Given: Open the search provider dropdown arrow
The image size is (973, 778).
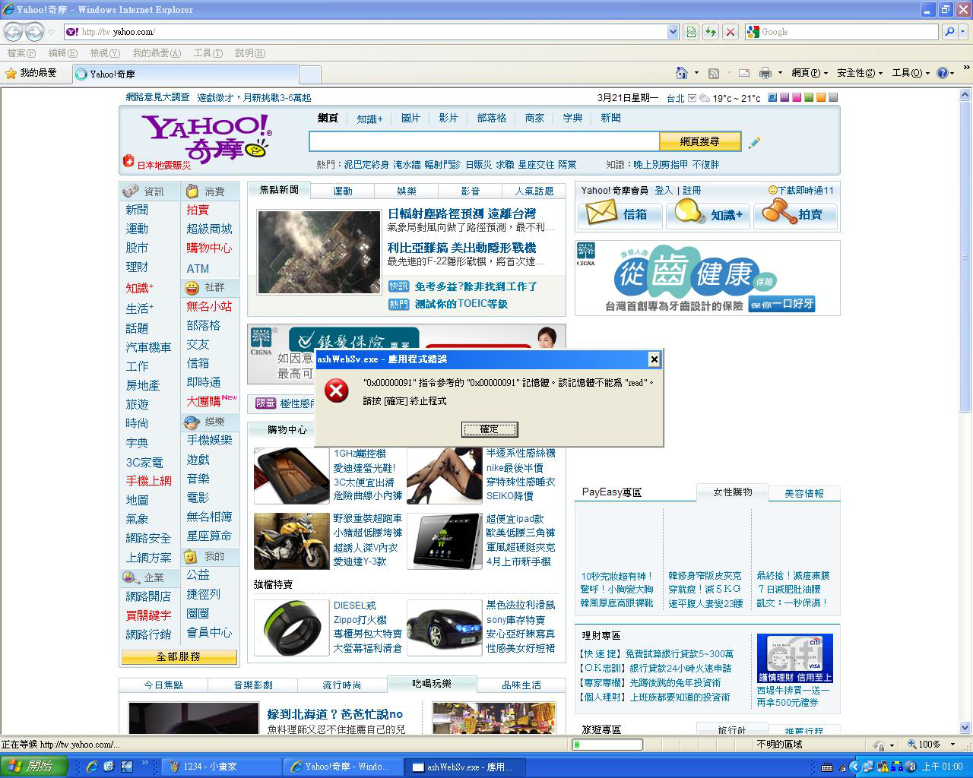Looking at the screenshot, I should 962,32.
